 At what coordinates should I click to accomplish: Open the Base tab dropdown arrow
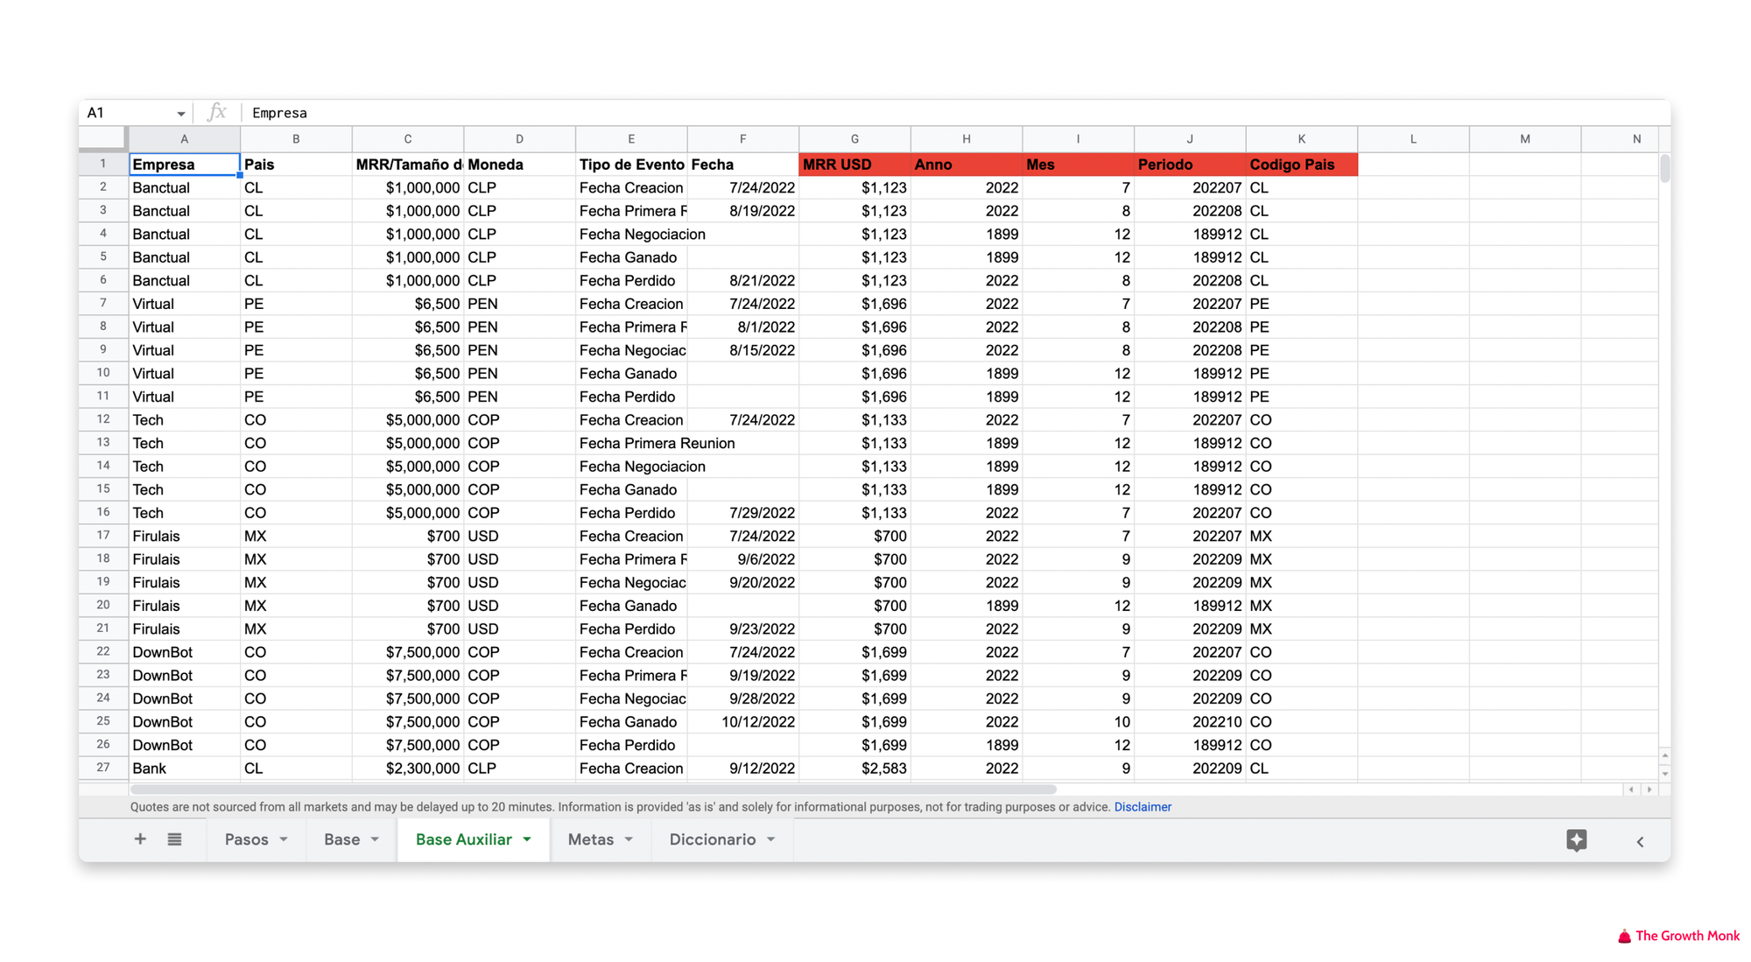[x=375, y=839]
